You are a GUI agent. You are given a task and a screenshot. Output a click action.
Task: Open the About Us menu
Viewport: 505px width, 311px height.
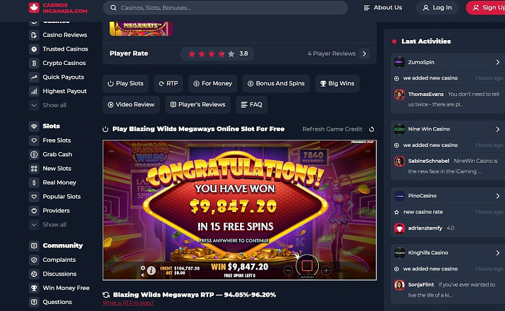pyautogui.click(x=383, y=8)
